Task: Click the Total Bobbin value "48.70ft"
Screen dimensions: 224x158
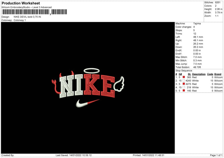Action: point(197,67)
